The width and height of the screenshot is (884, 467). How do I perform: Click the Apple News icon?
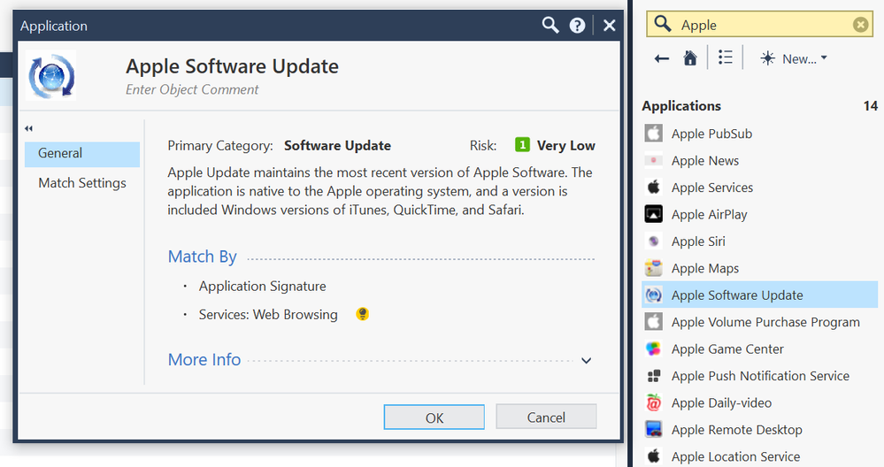click(653, 161)
